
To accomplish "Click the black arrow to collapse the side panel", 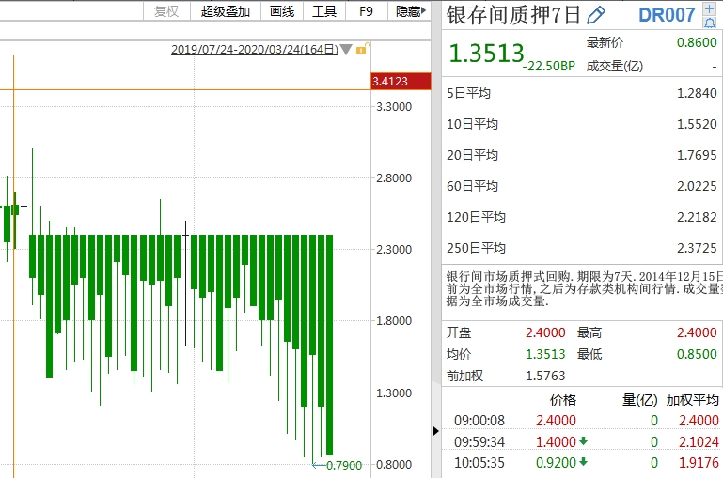I will 435,431.
